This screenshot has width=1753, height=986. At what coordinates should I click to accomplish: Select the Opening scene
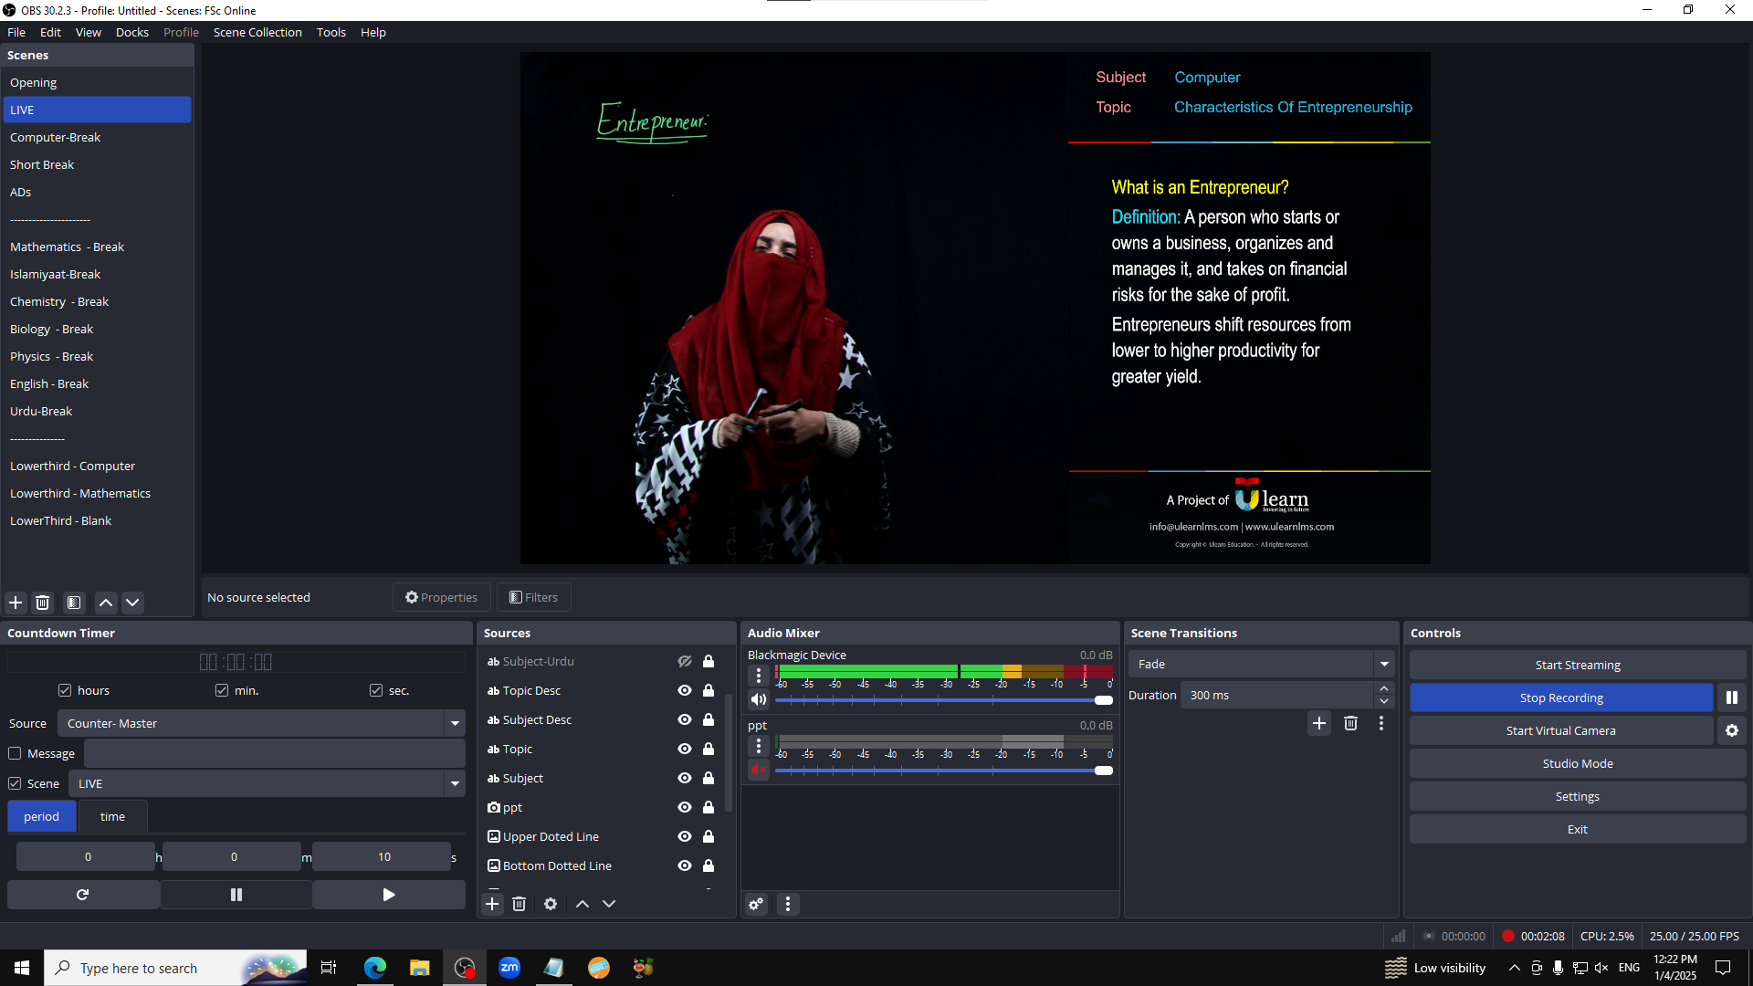[97, 82]
